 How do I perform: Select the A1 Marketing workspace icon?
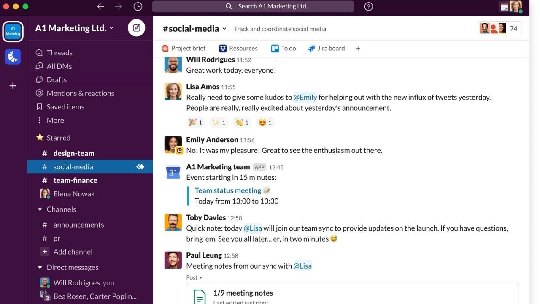(x=13, y=32)
